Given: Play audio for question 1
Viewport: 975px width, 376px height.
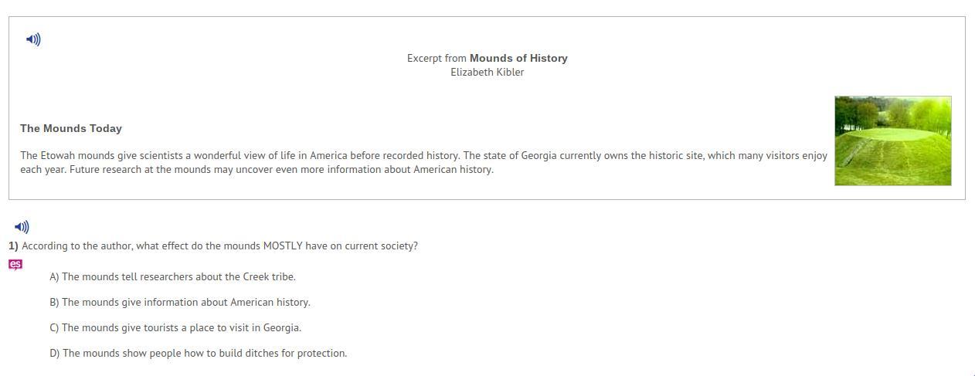Looking at the screenshot, I should [22, 227].
